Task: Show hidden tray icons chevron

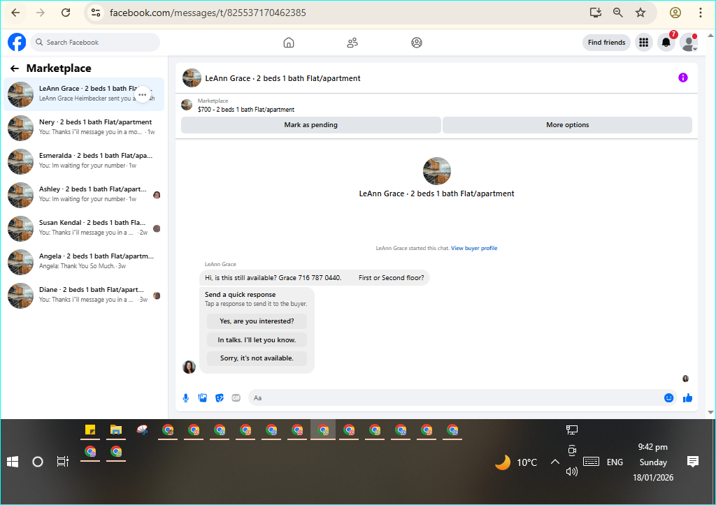Action: click(x=554, y=462)
